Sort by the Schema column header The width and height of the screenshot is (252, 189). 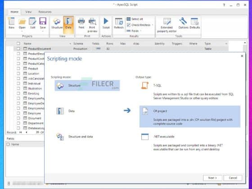[78, 44]
